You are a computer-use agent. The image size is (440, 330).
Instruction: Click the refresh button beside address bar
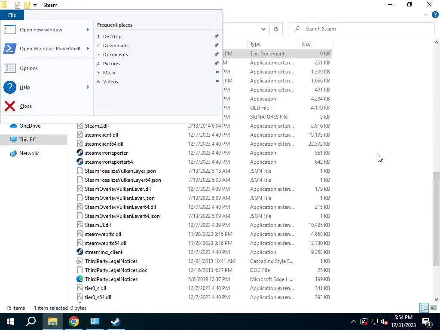(276, 29)
